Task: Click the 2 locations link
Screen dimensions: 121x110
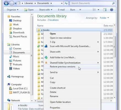Action: click(x=53, y=20)
